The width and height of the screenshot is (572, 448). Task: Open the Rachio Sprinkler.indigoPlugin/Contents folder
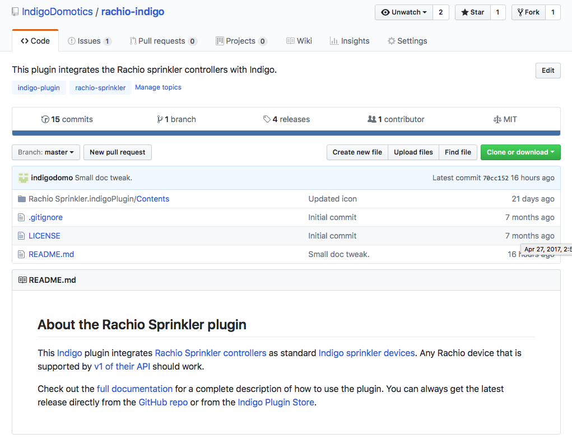pyautogui.click(x=99, y=199)
